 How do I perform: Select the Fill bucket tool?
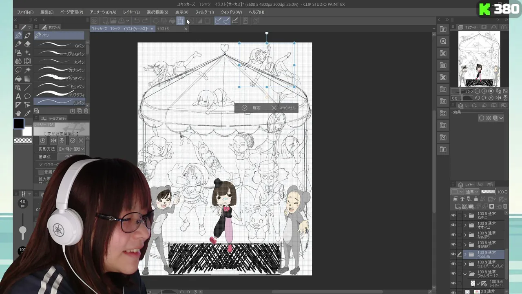[18, 78]
